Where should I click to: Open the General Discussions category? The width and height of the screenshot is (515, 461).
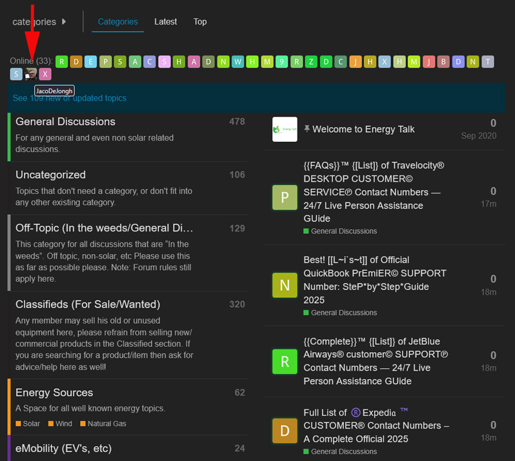(x=65, y=122)
